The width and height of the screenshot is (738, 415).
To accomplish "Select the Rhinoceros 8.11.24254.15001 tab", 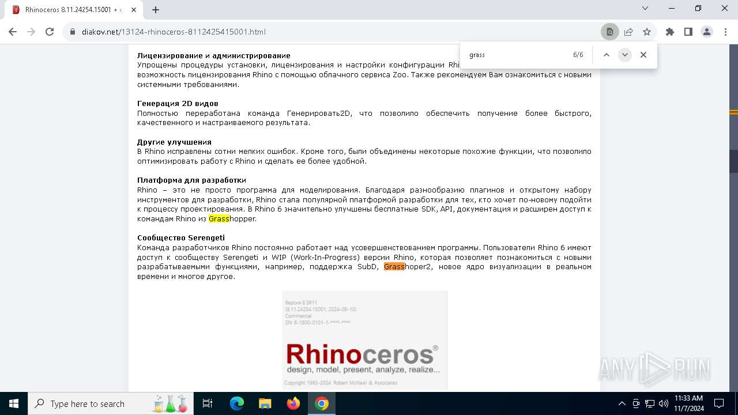I will coord(75,10).
